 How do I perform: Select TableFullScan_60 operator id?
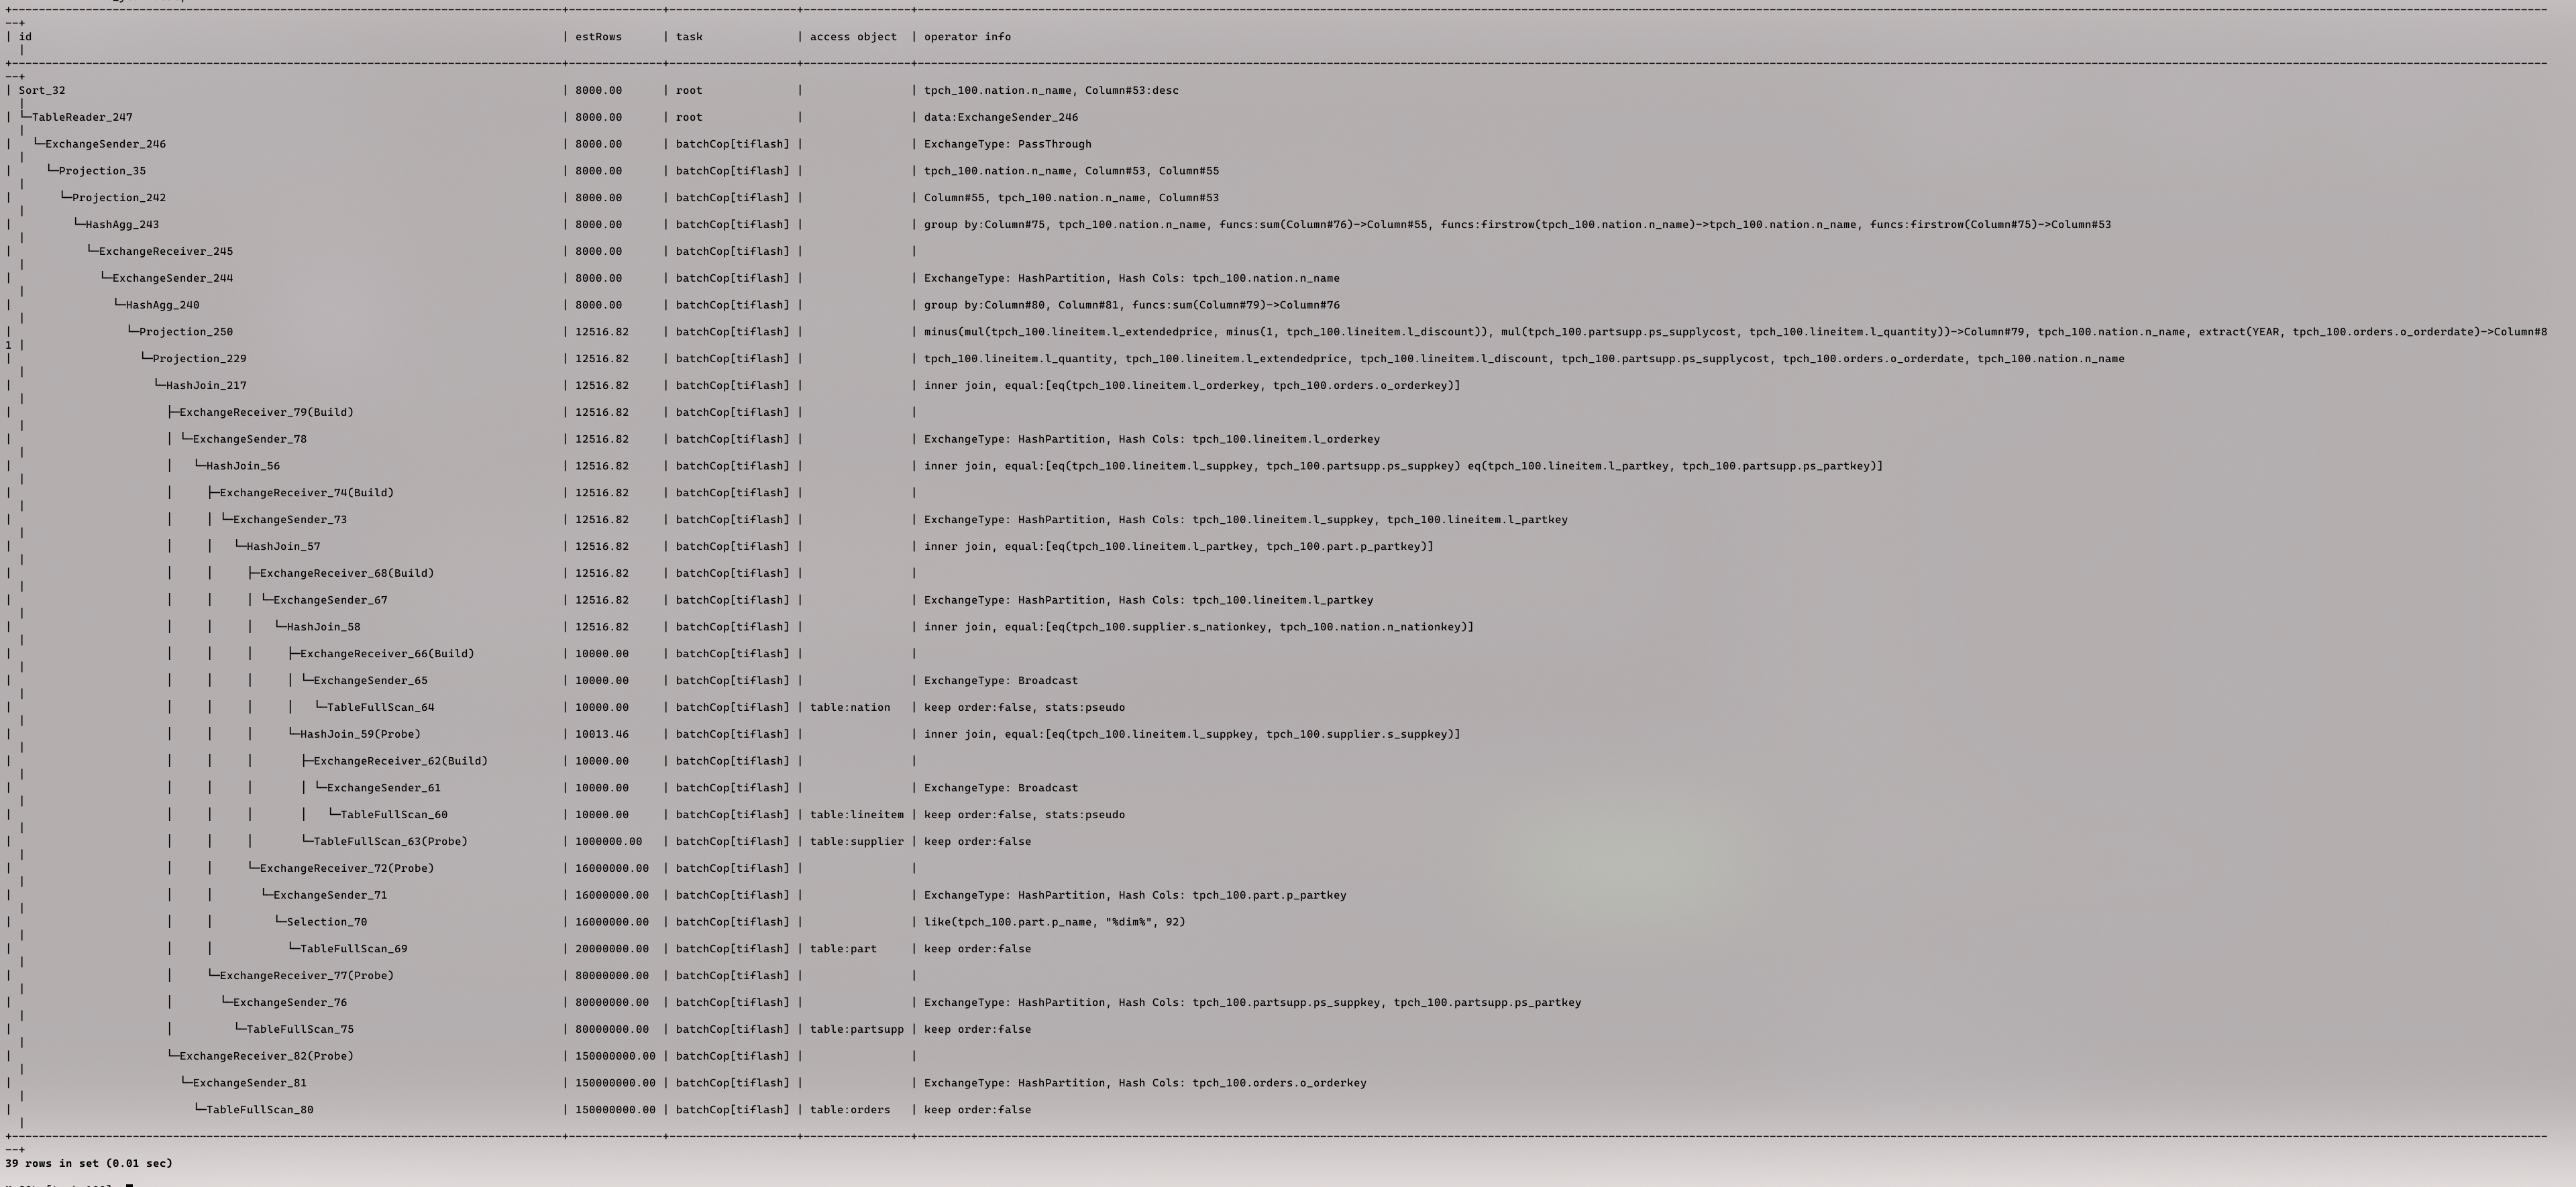394,815
